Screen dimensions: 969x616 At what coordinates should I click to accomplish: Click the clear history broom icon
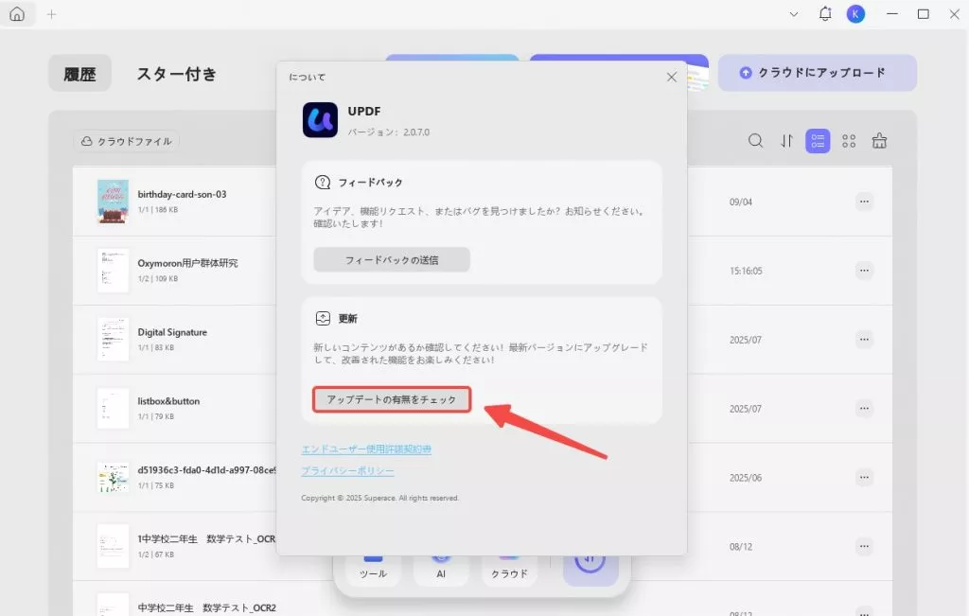coord(879,141)
